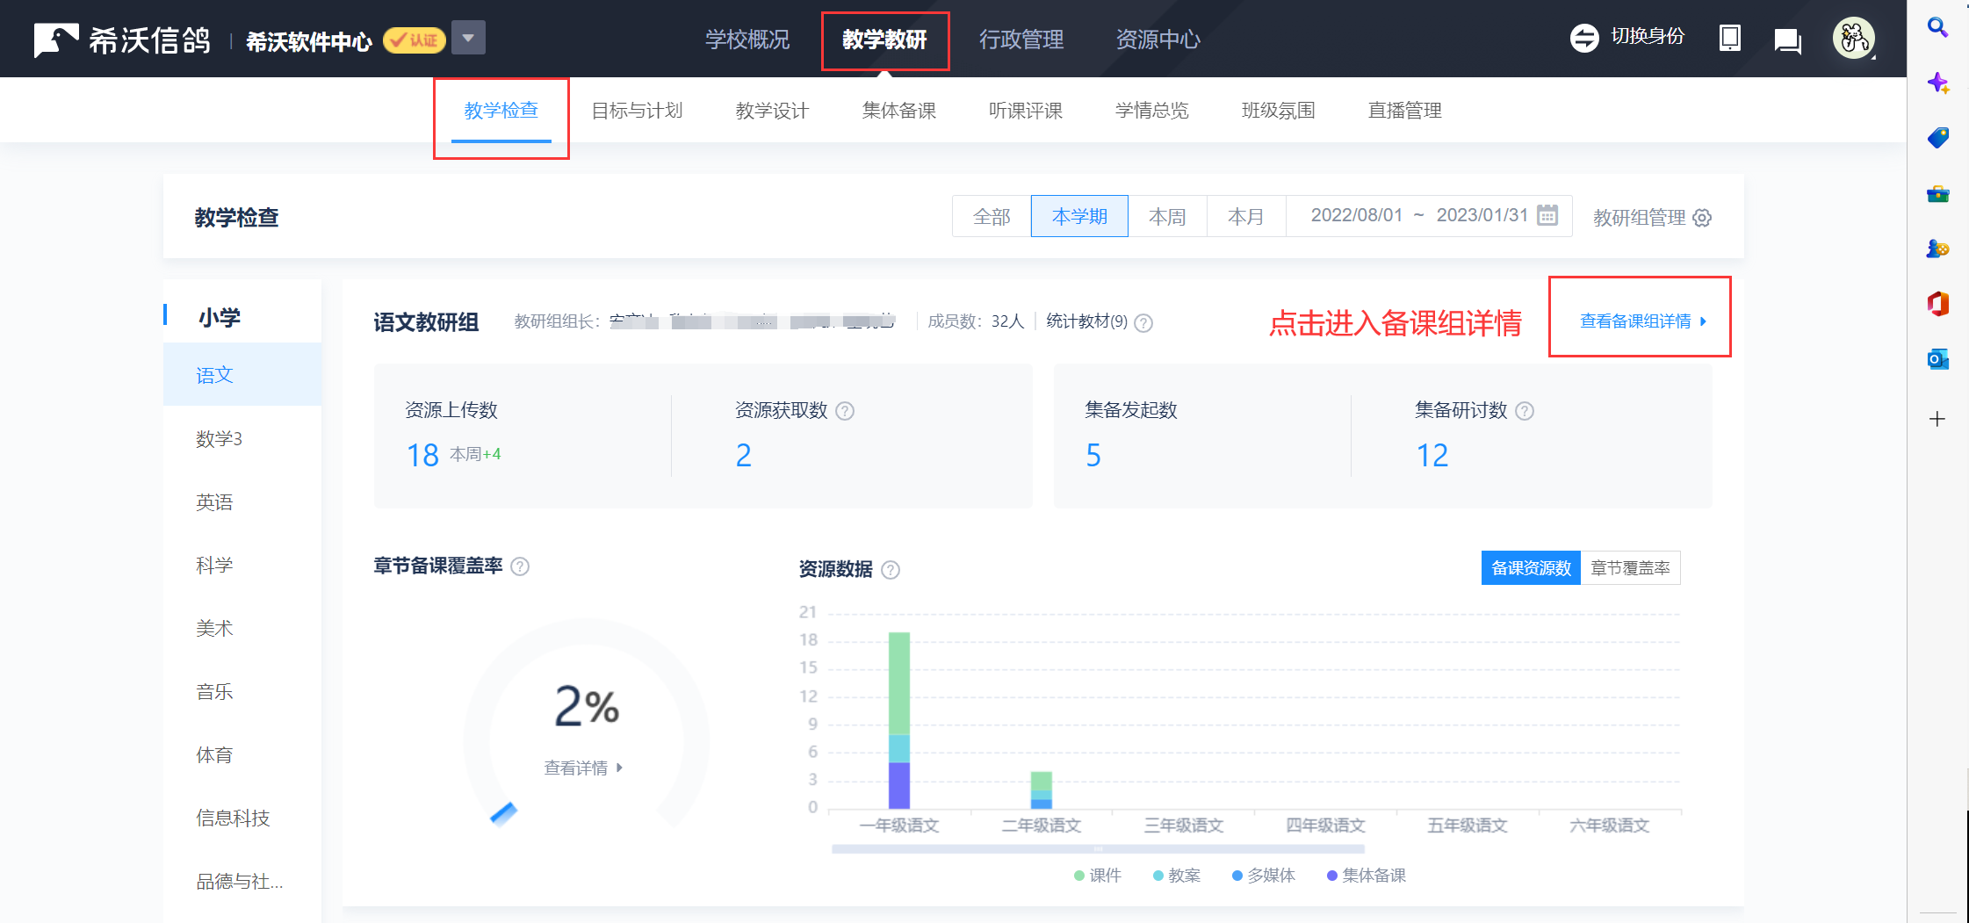The image size is (1969, 923).
Task: Open the 集体备课 tab
Action: click(898, 111)
